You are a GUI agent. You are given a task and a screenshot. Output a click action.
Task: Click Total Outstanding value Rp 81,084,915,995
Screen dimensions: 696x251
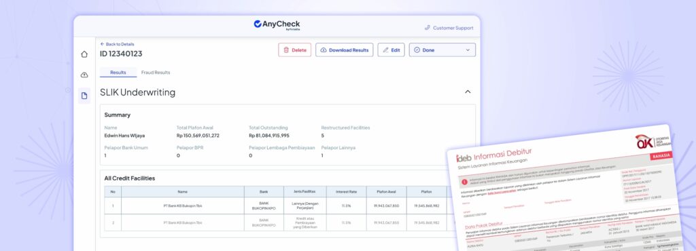pyautogui.click(x=269, y=136)
